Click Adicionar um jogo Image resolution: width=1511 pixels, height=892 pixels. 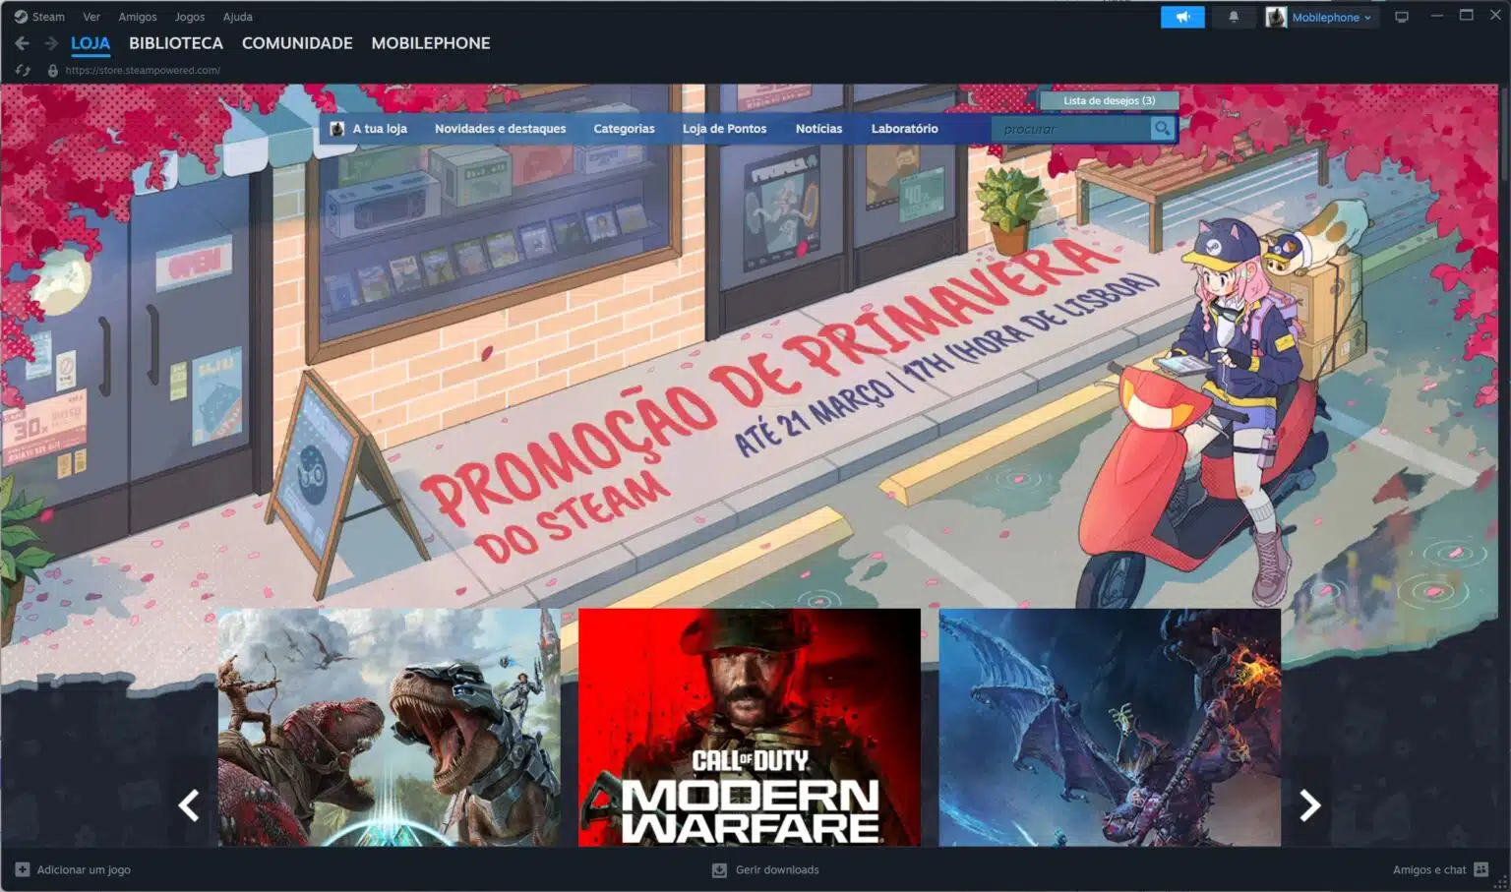point(84,869)
